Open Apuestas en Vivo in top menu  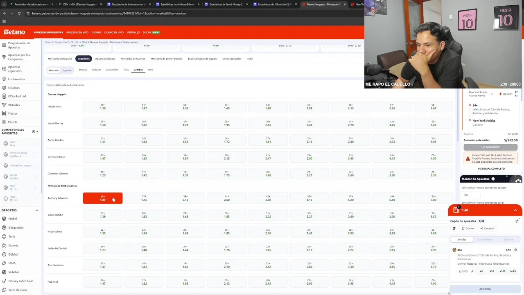coord(77,32)
